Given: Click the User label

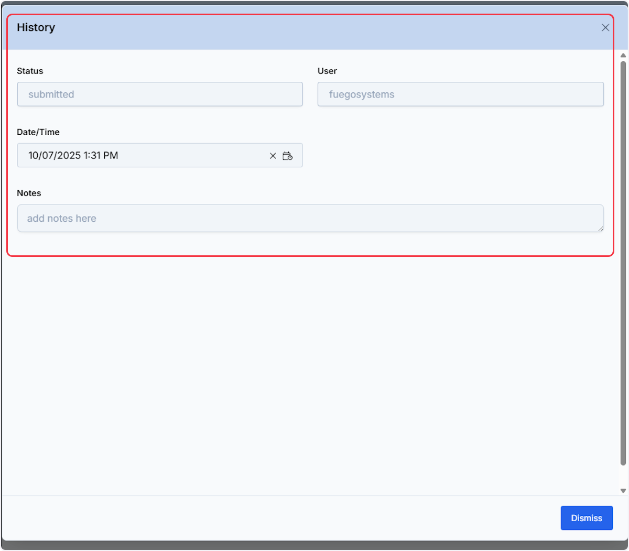Looking at the screenshot, I should click(327, 71).
